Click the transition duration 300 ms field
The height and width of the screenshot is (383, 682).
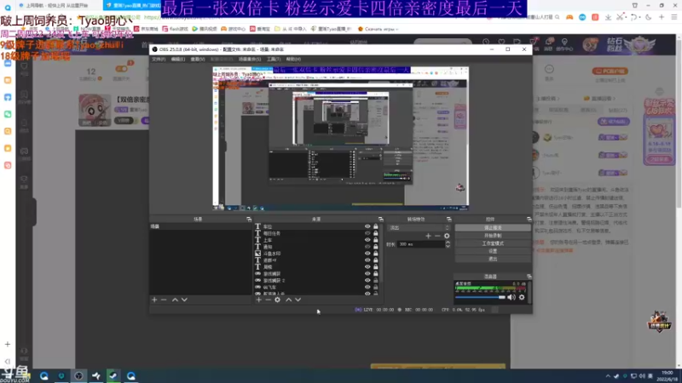pos(421,244)
